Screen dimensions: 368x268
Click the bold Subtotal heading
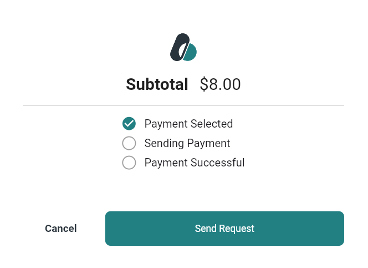[x=157, y=84]
